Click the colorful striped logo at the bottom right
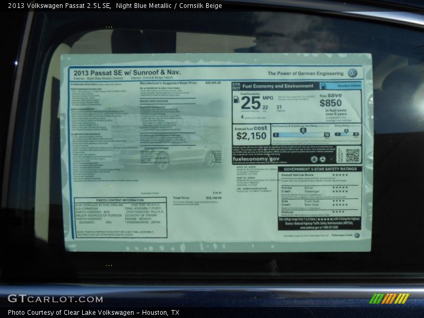 pos(389,298)
